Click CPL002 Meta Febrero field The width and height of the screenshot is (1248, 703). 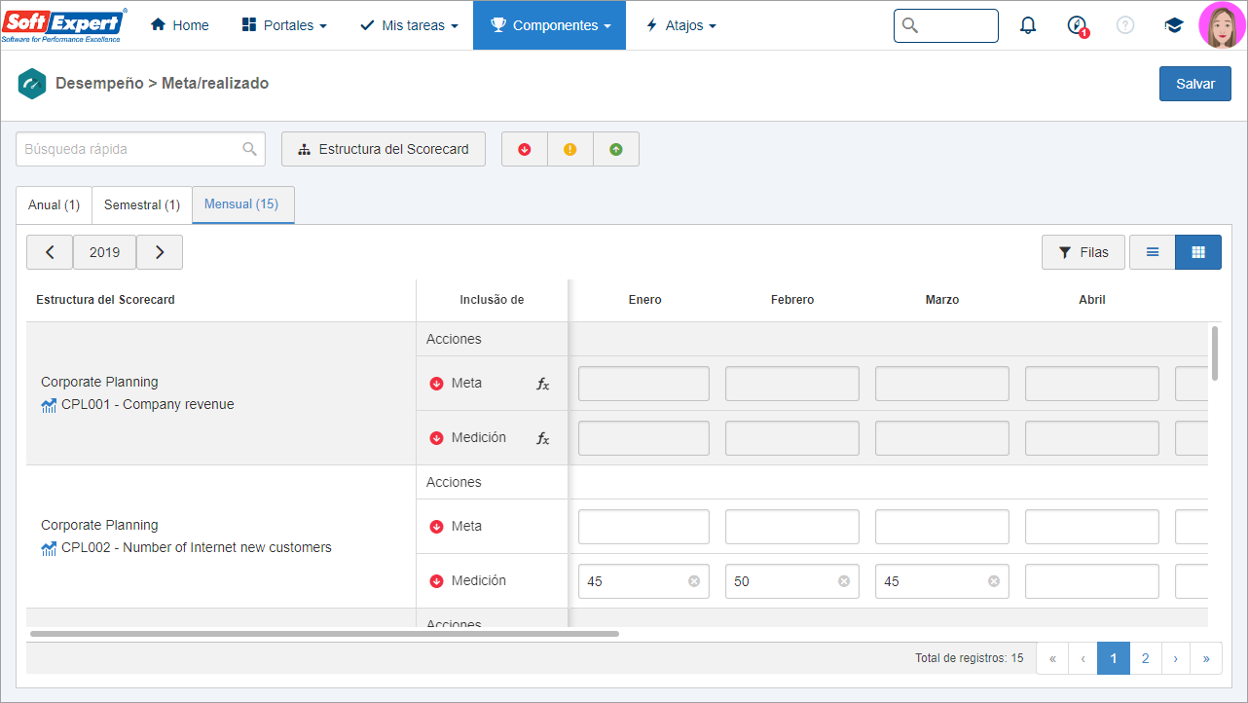[x=792, y=527]
